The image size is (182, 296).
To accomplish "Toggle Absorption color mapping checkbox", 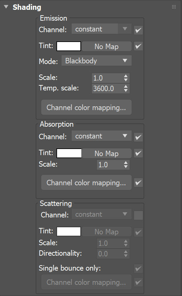I will (138, 183).
